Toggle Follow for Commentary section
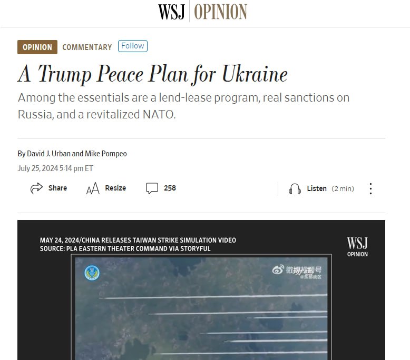410x360 pixels. [133, 46]
